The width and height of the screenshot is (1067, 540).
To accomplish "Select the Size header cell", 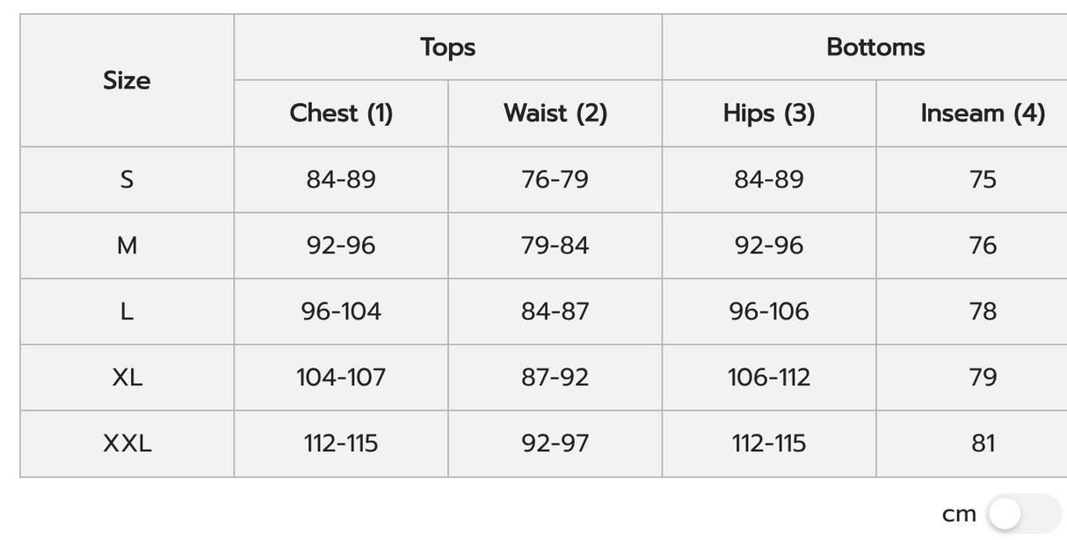I will (x=127, y=81).
